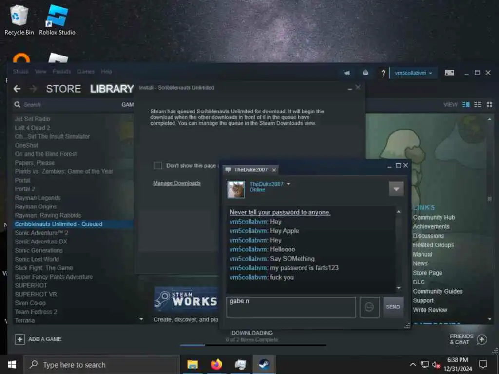The height and width of the screenshot is (374, 499).
Task: Click Windows Type here to search box
Action: click(102, 365)
